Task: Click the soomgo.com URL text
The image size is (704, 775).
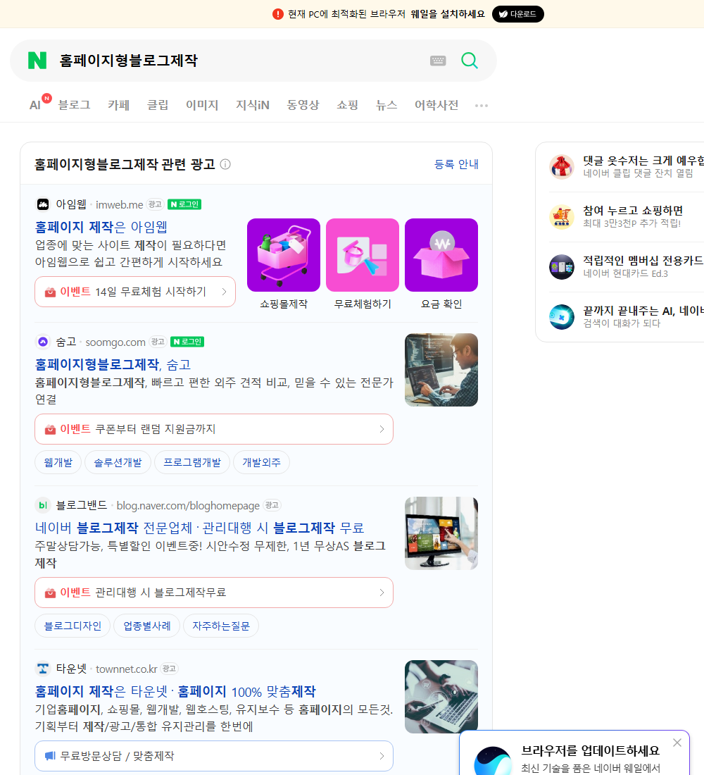Action: [x=115, y=342]
